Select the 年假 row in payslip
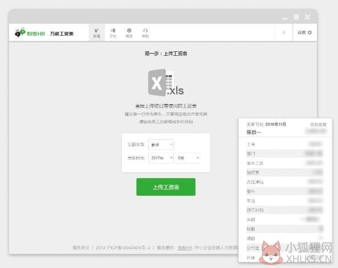338x268 pixels. tap(285, 220)
